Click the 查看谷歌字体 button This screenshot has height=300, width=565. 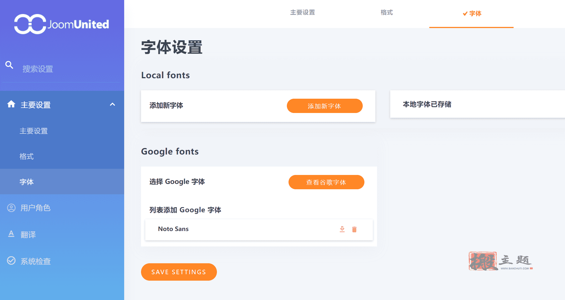[x=326, y=182]
